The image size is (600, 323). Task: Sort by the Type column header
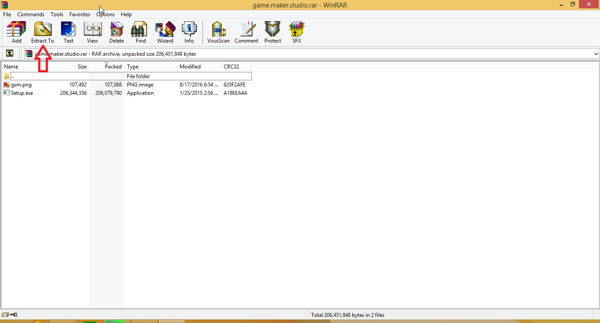151,67
